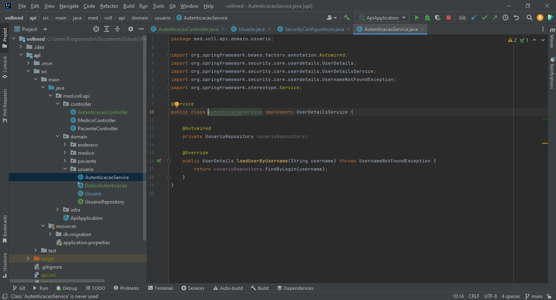Open the Commit side tool window
Image resolution: width=556 pixels, height=300 pixels.
(5, 67)
